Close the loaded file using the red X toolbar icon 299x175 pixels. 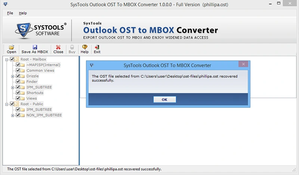[x=58, y=47]
